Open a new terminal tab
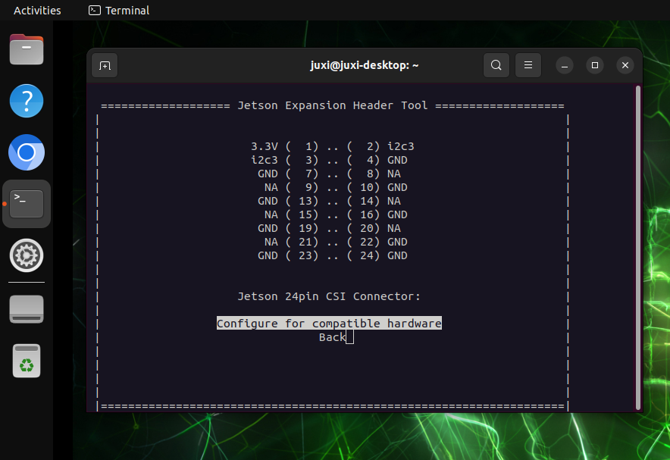This screenshot has height=460, width=670. coord(105,65)
